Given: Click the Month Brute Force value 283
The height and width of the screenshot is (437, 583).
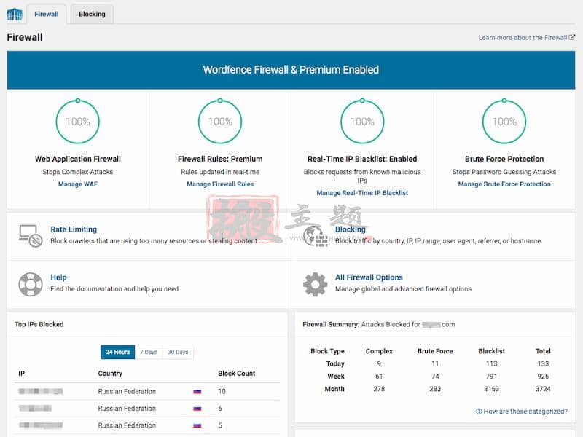Looking at the screenshot, I should (x=435, y=389).
